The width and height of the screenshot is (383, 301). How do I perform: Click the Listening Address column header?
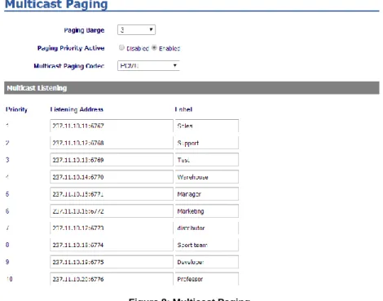point(77,109)
